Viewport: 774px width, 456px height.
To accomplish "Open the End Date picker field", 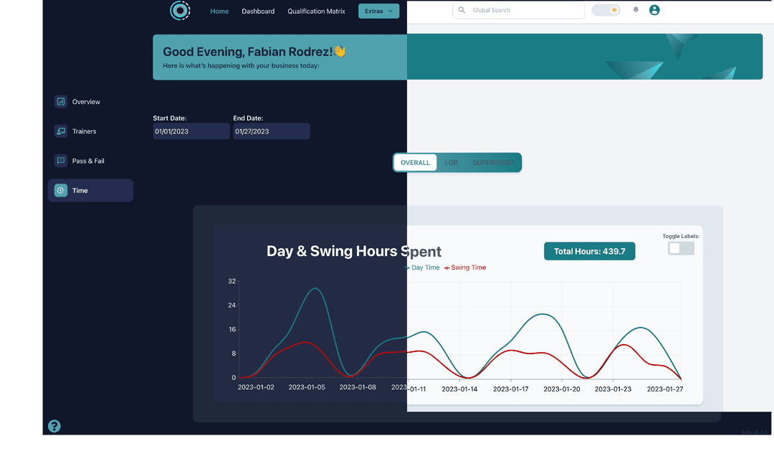I will point(271,131).
